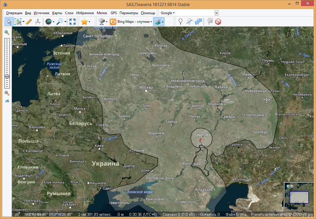Zoom in the minimap with green plus
Viewport: 316px width, 219px height.
pos(288,186)
